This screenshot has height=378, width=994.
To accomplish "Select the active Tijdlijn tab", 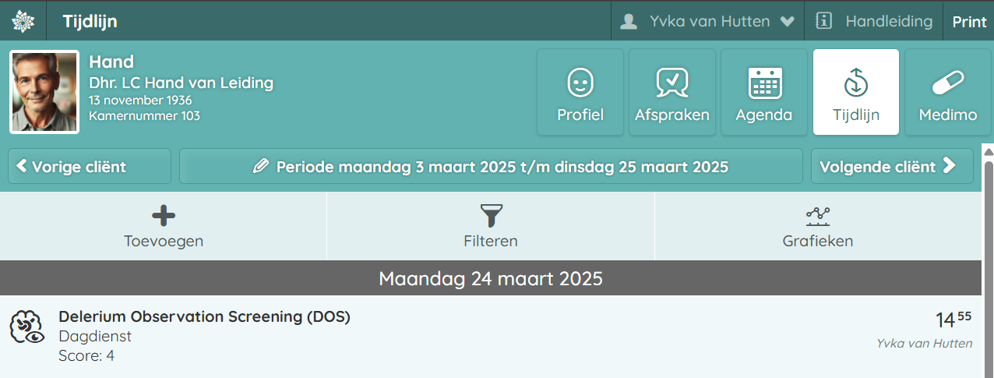I will click(855, 92).
